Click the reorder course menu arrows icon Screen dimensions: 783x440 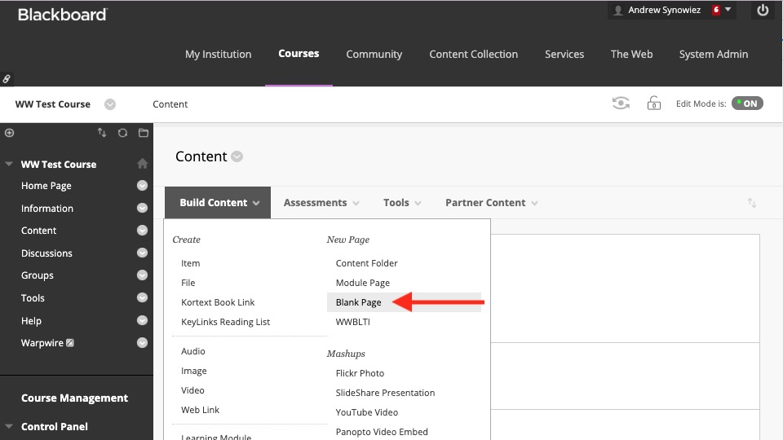102,133
